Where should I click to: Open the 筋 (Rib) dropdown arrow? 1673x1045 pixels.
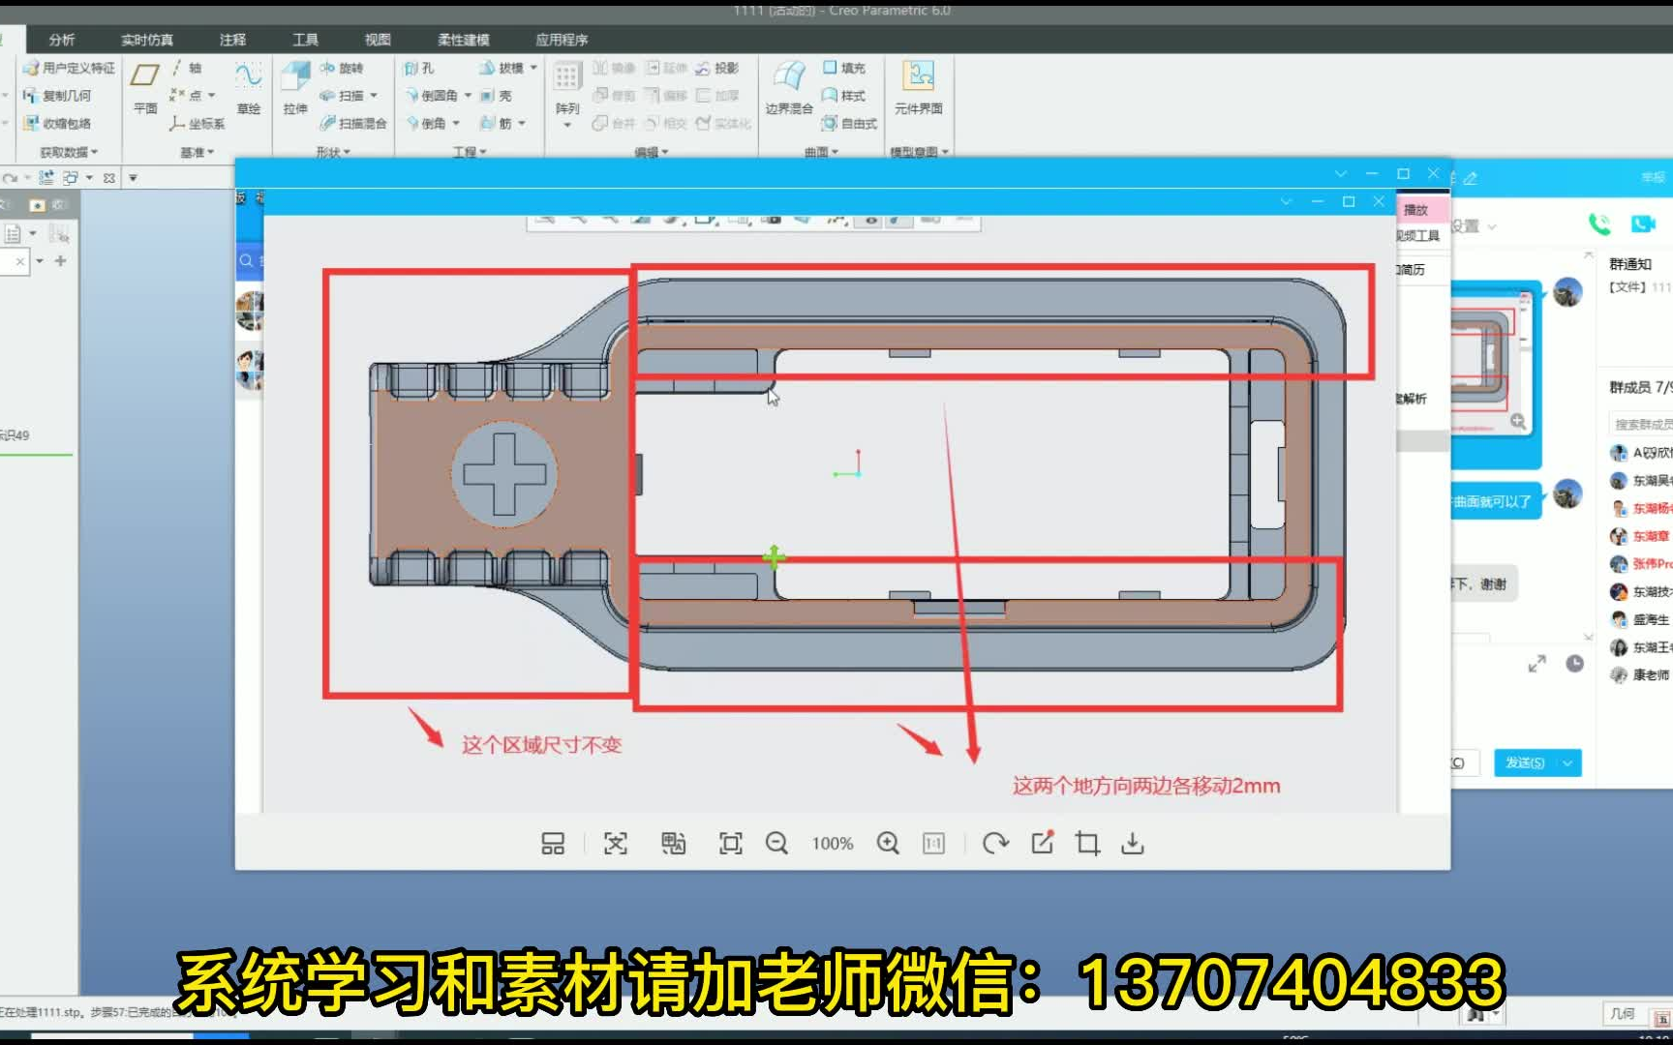pos(522,123)
